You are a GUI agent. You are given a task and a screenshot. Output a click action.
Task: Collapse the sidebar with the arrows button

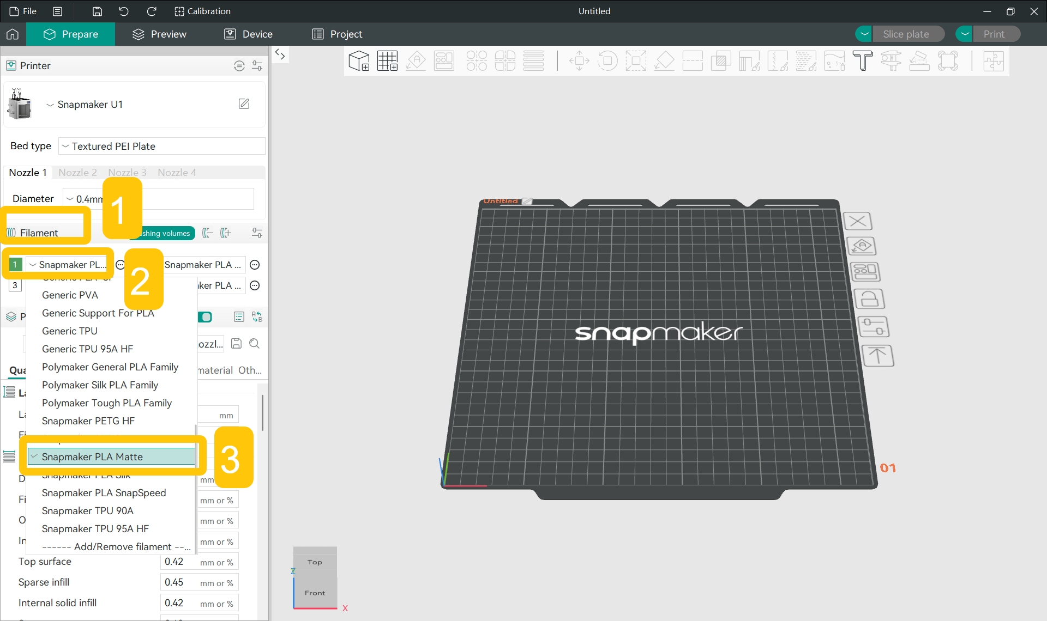coord(280,54)
